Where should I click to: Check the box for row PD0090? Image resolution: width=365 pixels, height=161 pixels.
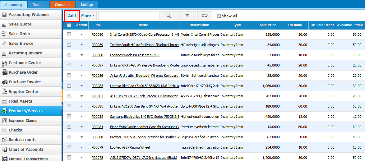coord(69,34)
